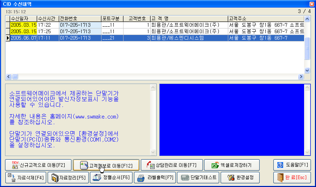Image resolution: width=316 pixels, height=187 pixels.
Task: Click customer name 최용관/에스엔디시스템
Action: point(178,38)
